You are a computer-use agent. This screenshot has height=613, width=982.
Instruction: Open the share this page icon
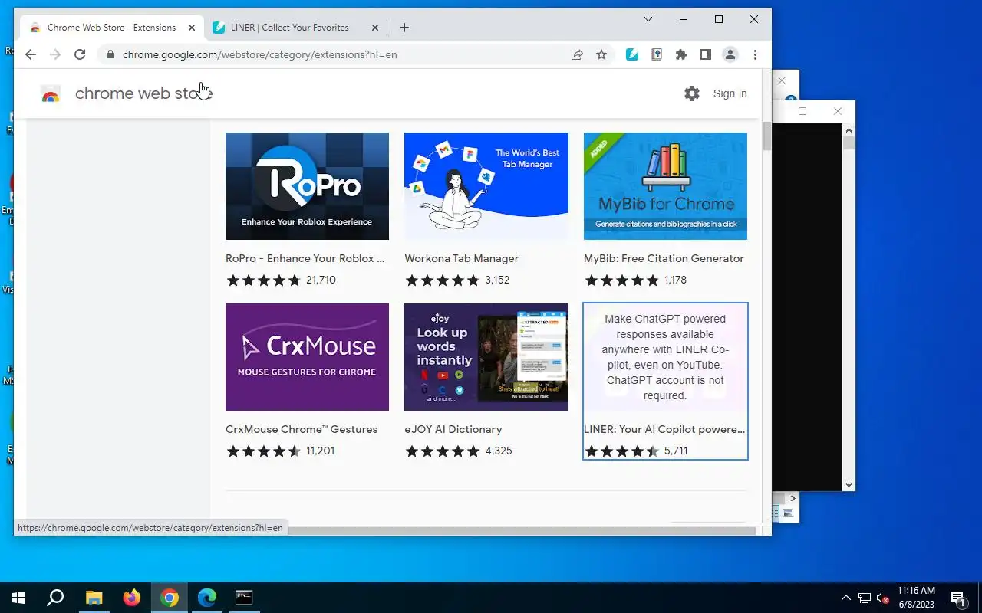click(x=577, y=54)
